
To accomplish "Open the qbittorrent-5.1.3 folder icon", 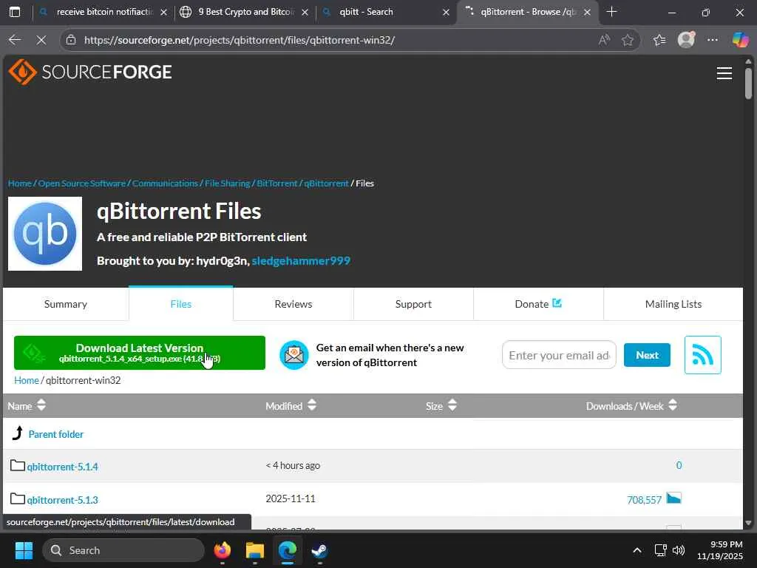I will tap(18, 498).
